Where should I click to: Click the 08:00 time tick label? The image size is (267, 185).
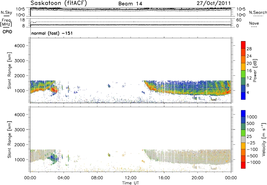(97, 178)
